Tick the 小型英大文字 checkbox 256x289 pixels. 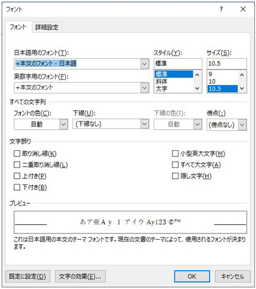coord(175,153)
